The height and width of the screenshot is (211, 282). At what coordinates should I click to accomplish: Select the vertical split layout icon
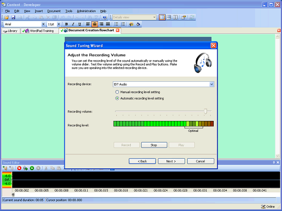point(175,18)
